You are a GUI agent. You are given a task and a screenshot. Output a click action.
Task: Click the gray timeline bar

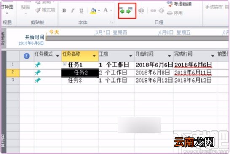point(138,38)
